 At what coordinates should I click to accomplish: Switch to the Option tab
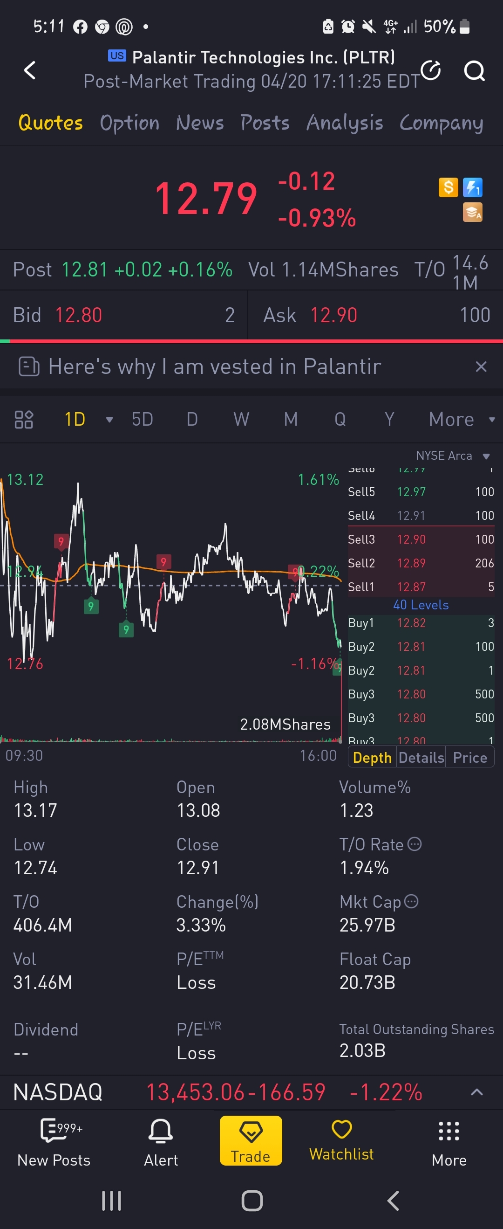coord(129,123)
